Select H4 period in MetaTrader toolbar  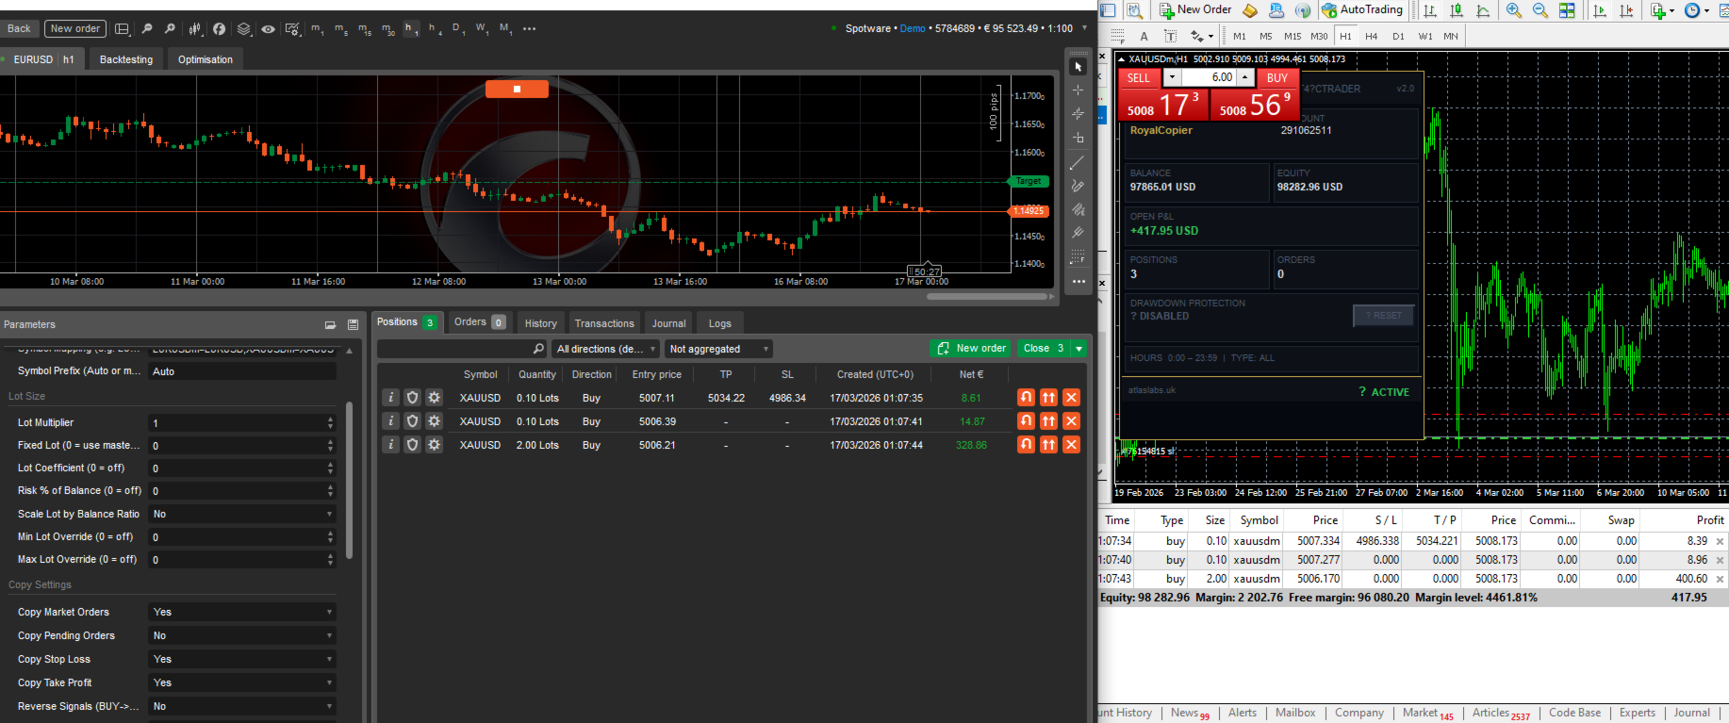tap(1372, 37)
